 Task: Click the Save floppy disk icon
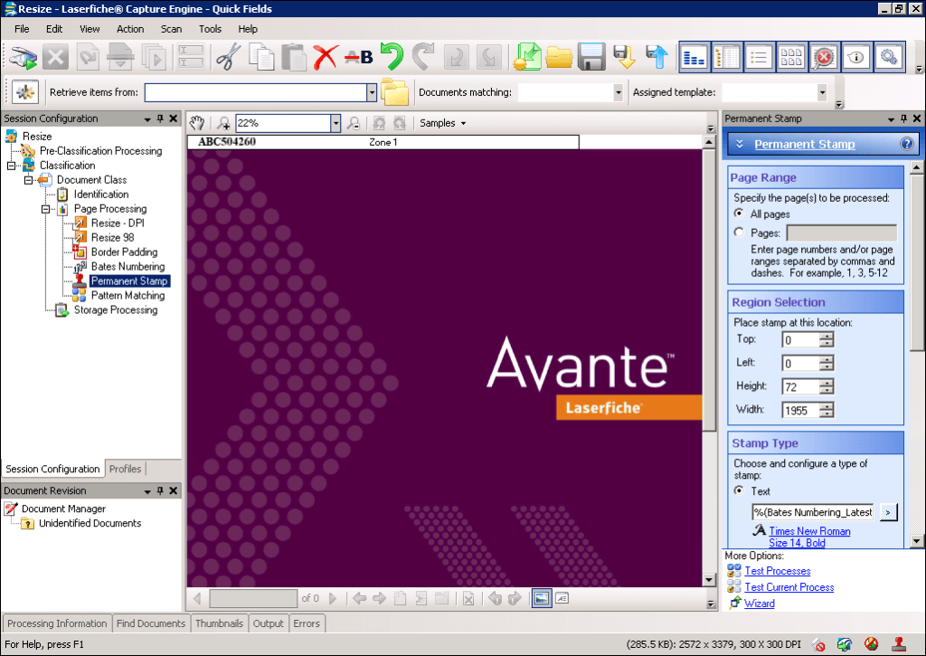point(591,57)
